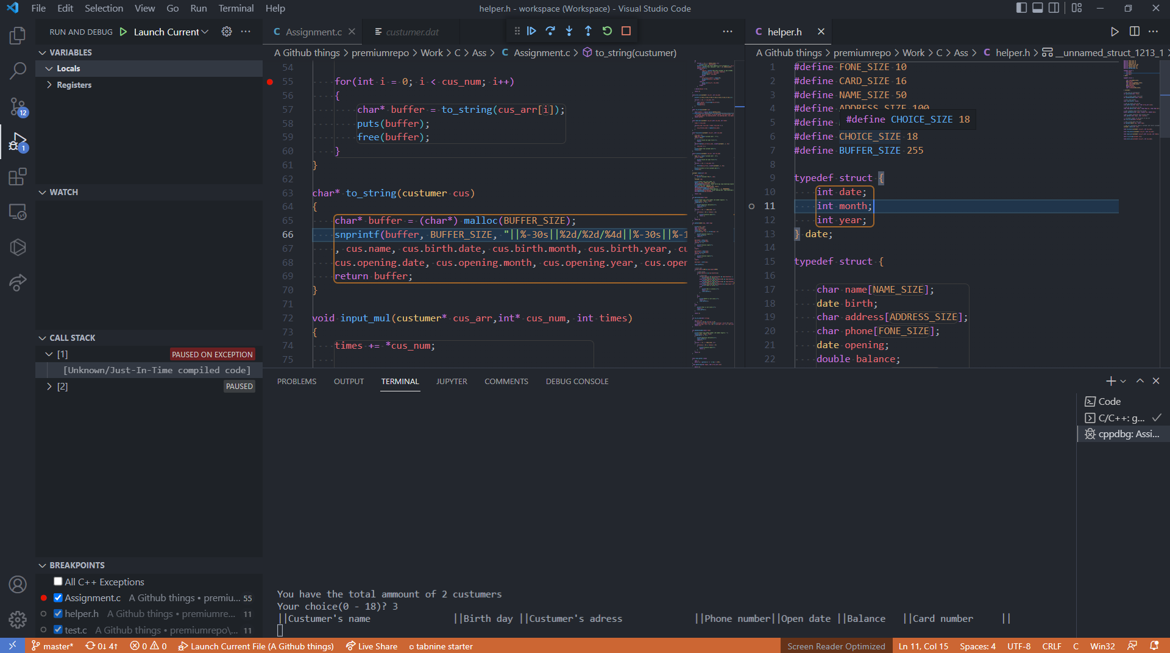Click Live Share in status bar
The image size is (1170, 653).
[372, 646]
